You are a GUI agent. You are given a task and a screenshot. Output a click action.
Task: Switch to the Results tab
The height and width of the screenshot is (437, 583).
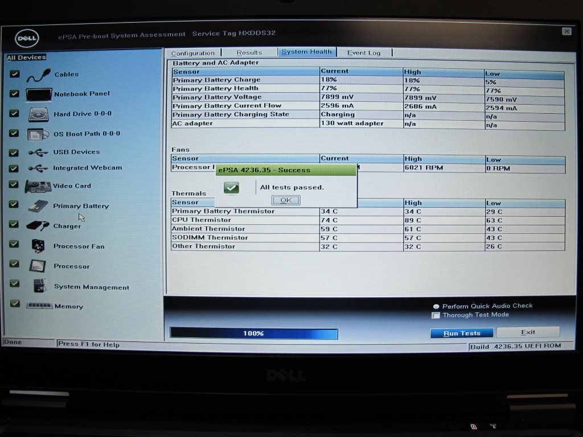(x=249, y=52)
